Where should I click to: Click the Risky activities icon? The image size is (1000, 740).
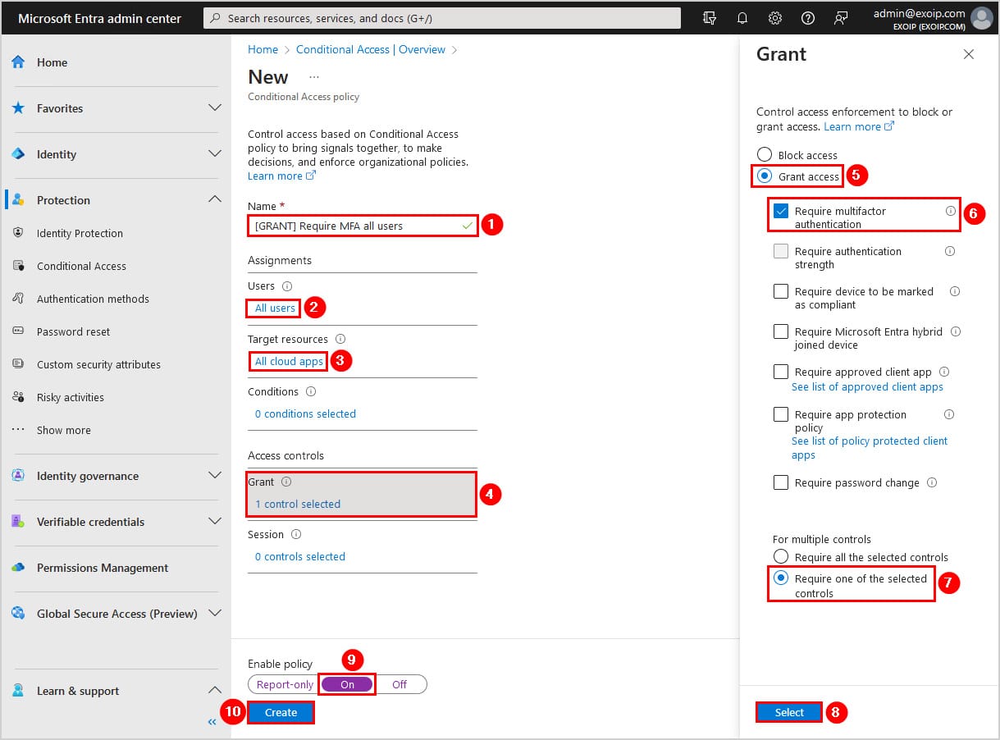pos(18,397)
